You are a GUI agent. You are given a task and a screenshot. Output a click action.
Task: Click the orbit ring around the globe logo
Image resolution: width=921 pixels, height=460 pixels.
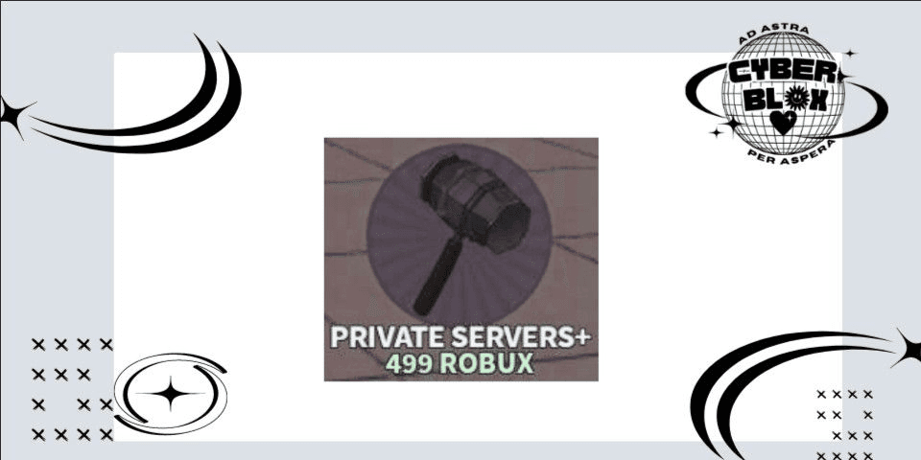(787, 102)
